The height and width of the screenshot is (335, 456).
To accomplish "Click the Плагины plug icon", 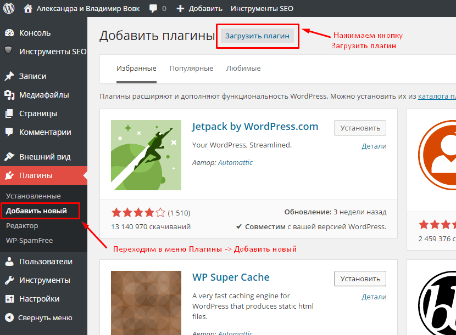I will pos(9,175).
